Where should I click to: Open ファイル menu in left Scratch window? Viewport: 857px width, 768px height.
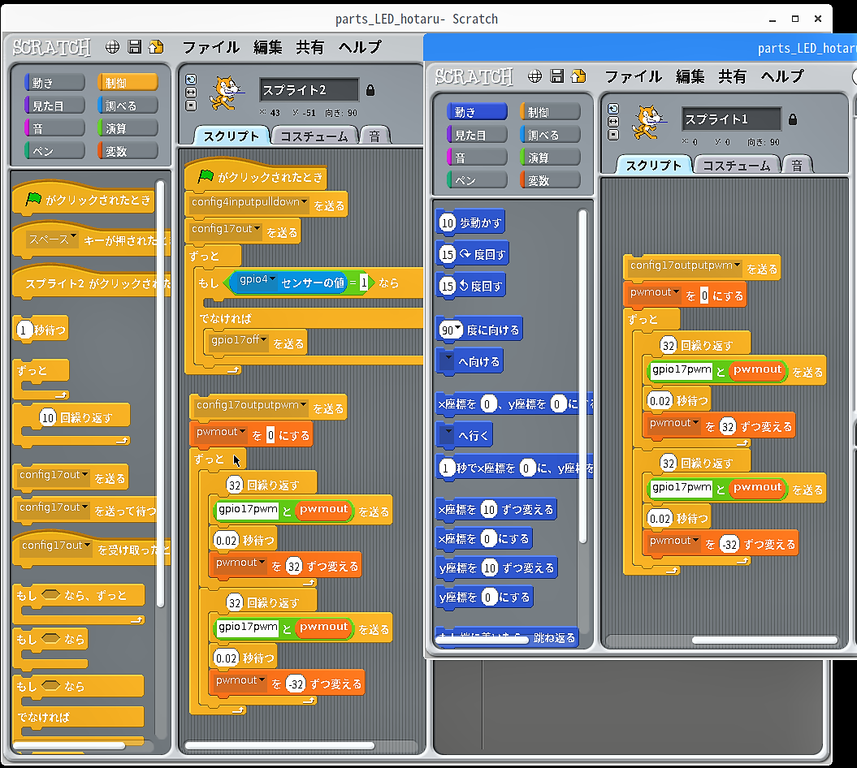(211, 48)
